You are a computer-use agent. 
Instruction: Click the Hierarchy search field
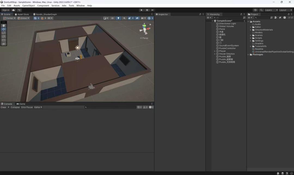pos(228,18)
